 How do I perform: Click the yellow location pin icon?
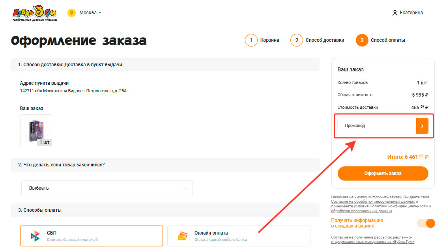(71, 13)
